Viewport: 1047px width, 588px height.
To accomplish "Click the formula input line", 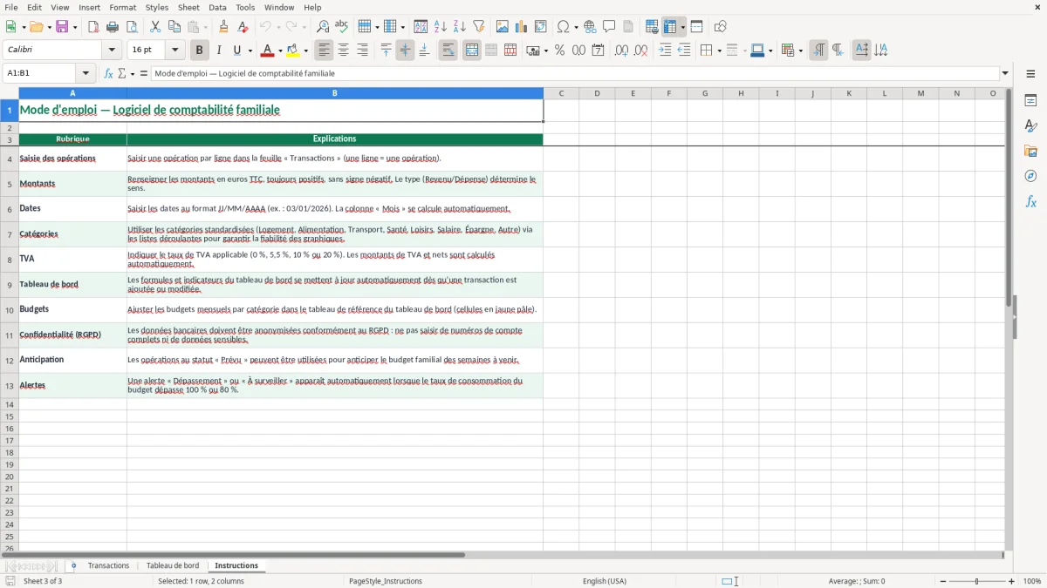I will (x=575, y=74).
